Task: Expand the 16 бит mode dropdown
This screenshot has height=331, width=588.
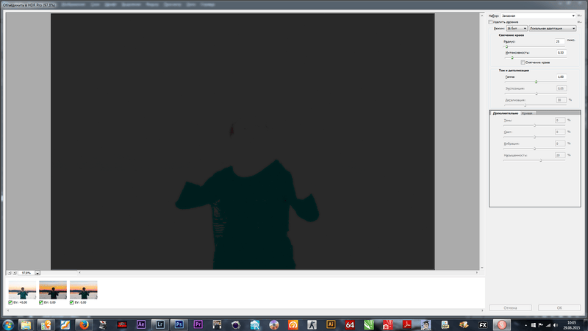Action: [x=517, y=28]
